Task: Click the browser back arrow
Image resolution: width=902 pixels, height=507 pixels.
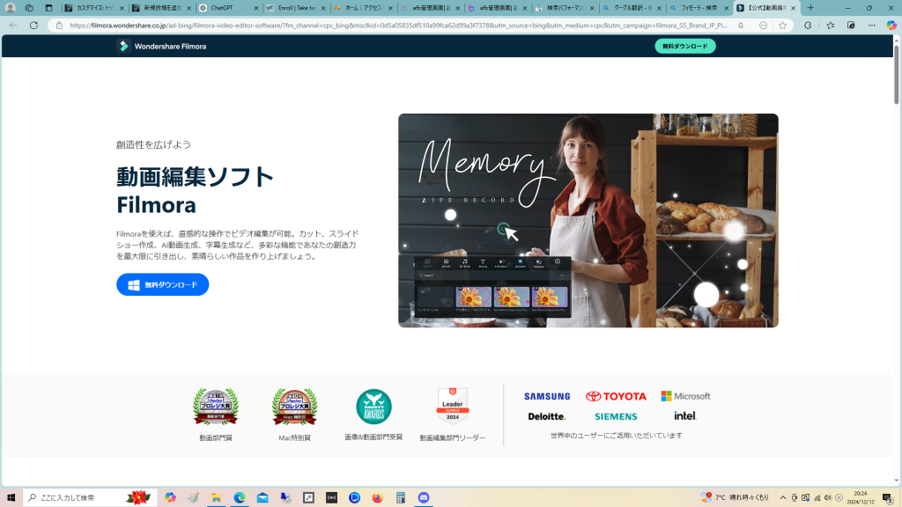Action: coord(12,26)
